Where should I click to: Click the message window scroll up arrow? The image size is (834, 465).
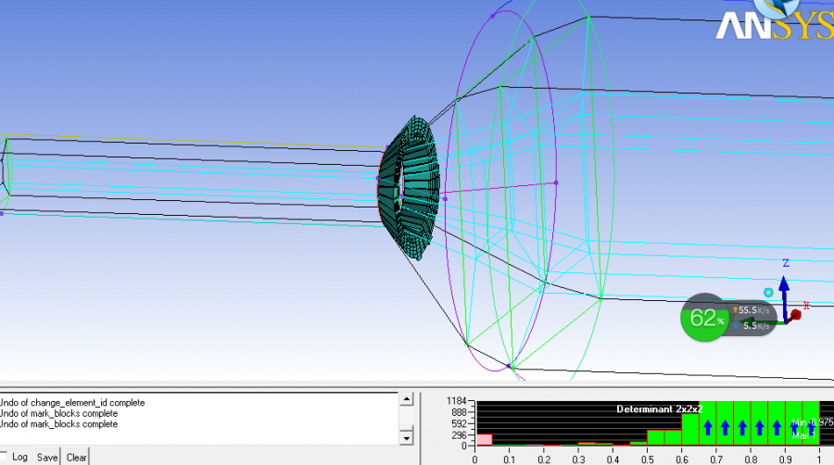click(x=407, y=398)
